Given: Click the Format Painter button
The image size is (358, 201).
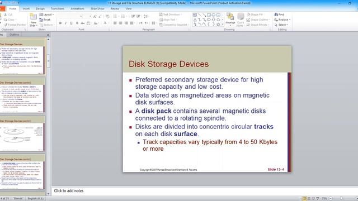Looking at the screenshot, I should pyautogui.click(x=15, y=25).
